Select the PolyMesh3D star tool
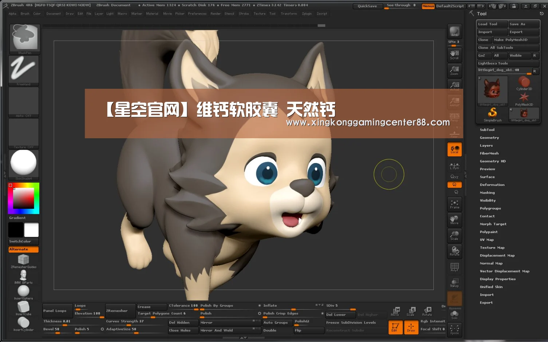The height and width of the screenshot is (342, 548). (x=524, y=99)
